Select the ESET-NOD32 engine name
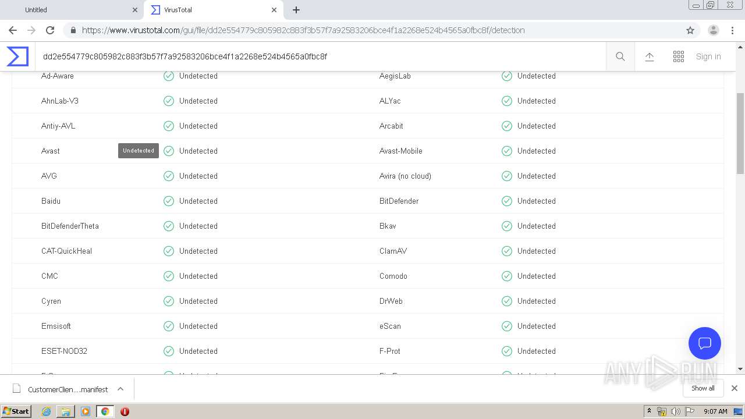745x419 pixels. (64, 351)
